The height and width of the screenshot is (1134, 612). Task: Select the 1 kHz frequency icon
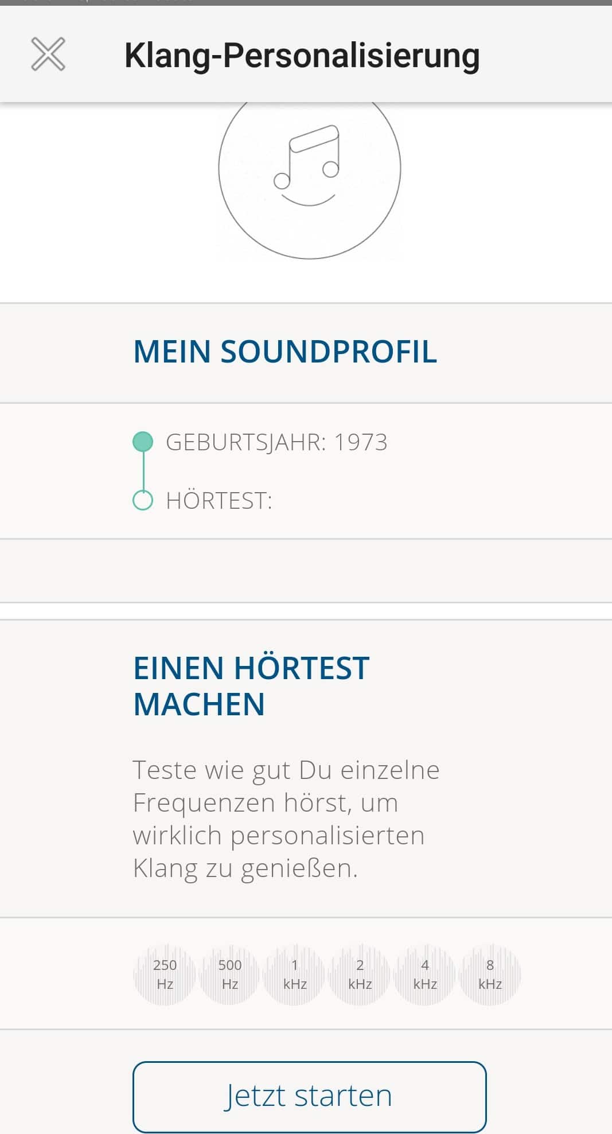(295, 974)
